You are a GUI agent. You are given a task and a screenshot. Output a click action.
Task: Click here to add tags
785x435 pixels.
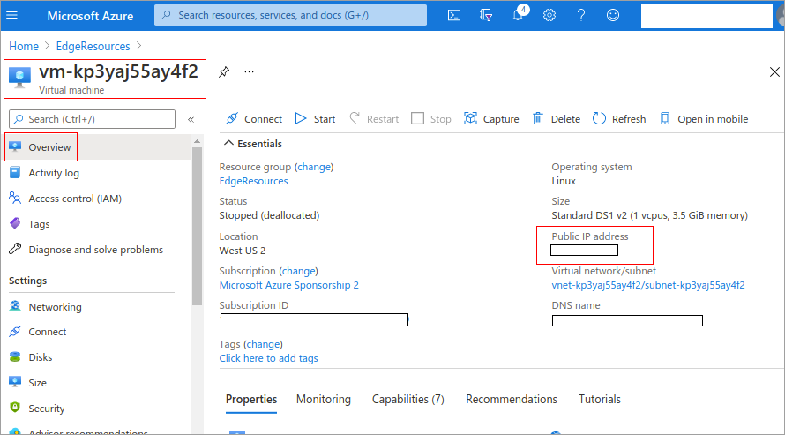click(x=268, y=358)
